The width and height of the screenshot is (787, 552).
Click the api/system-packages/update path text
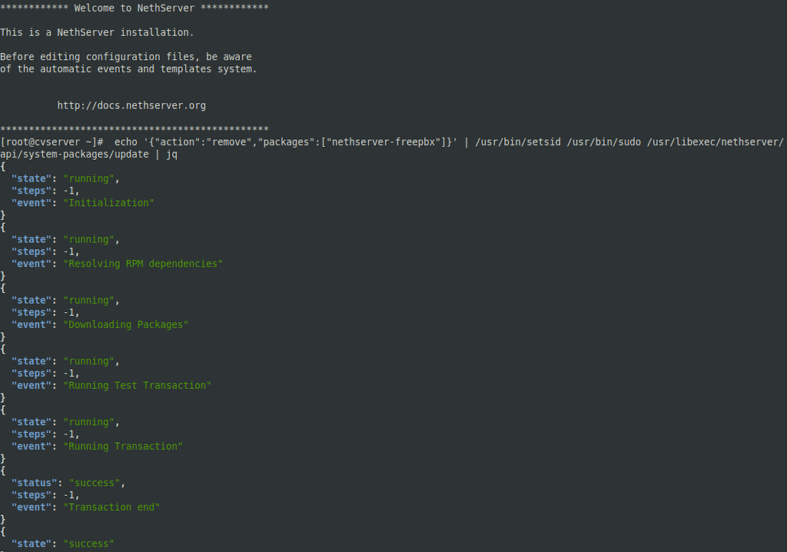(75, 155)
